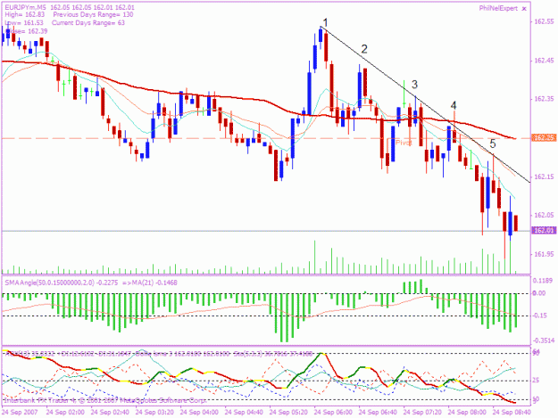Click the 24 Sep 06:40 time label
Image resolution: width=558 pixels, height=418 pixels.
click(x=378, y=413)
